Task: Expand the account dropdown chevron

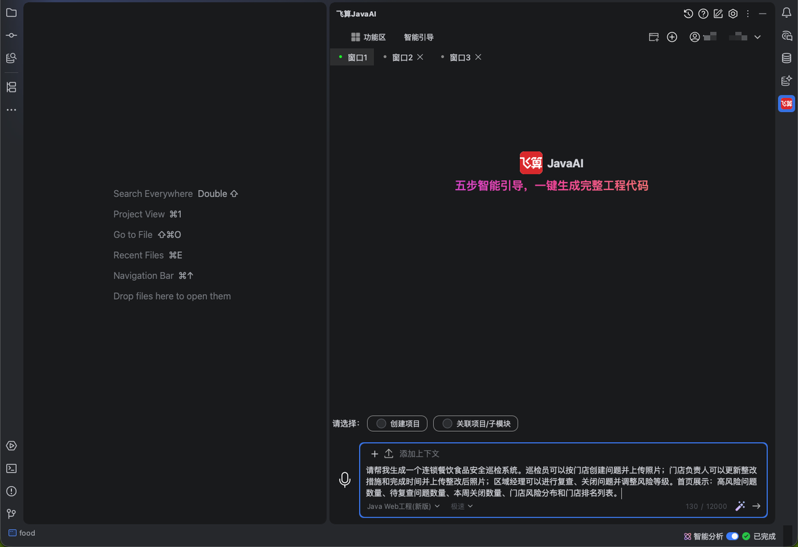Action: click(757, 37)
